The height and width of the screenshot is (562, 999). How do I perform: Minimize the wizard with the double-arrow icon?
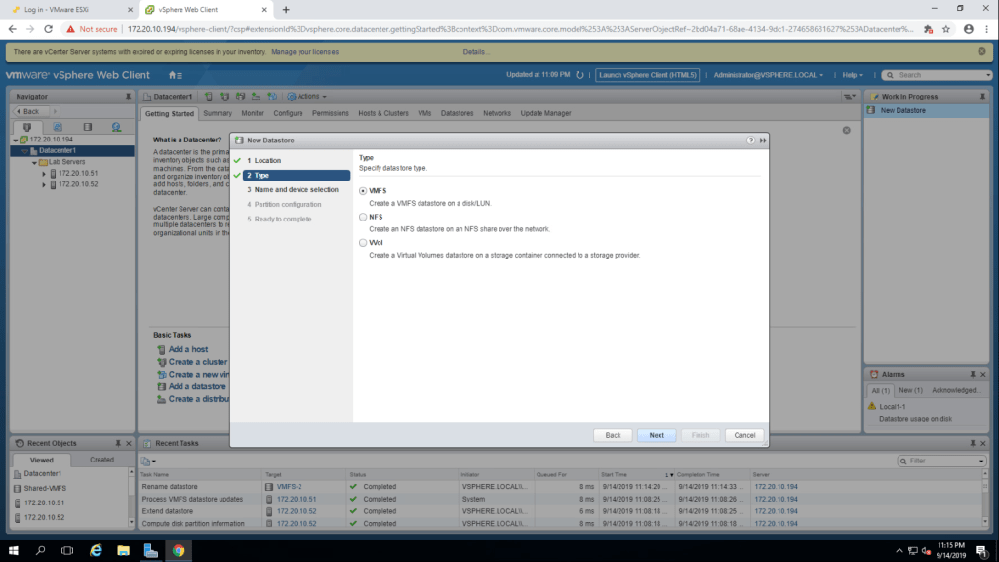(762, 140)
